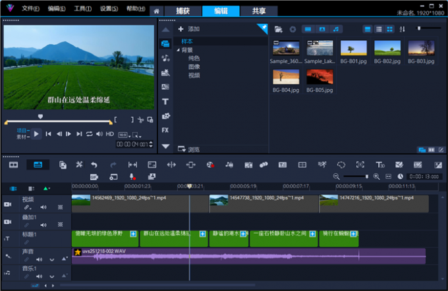Toggle repeat playback in preview controls
This screenshot has height=291, width=448.
click(89, 134)
